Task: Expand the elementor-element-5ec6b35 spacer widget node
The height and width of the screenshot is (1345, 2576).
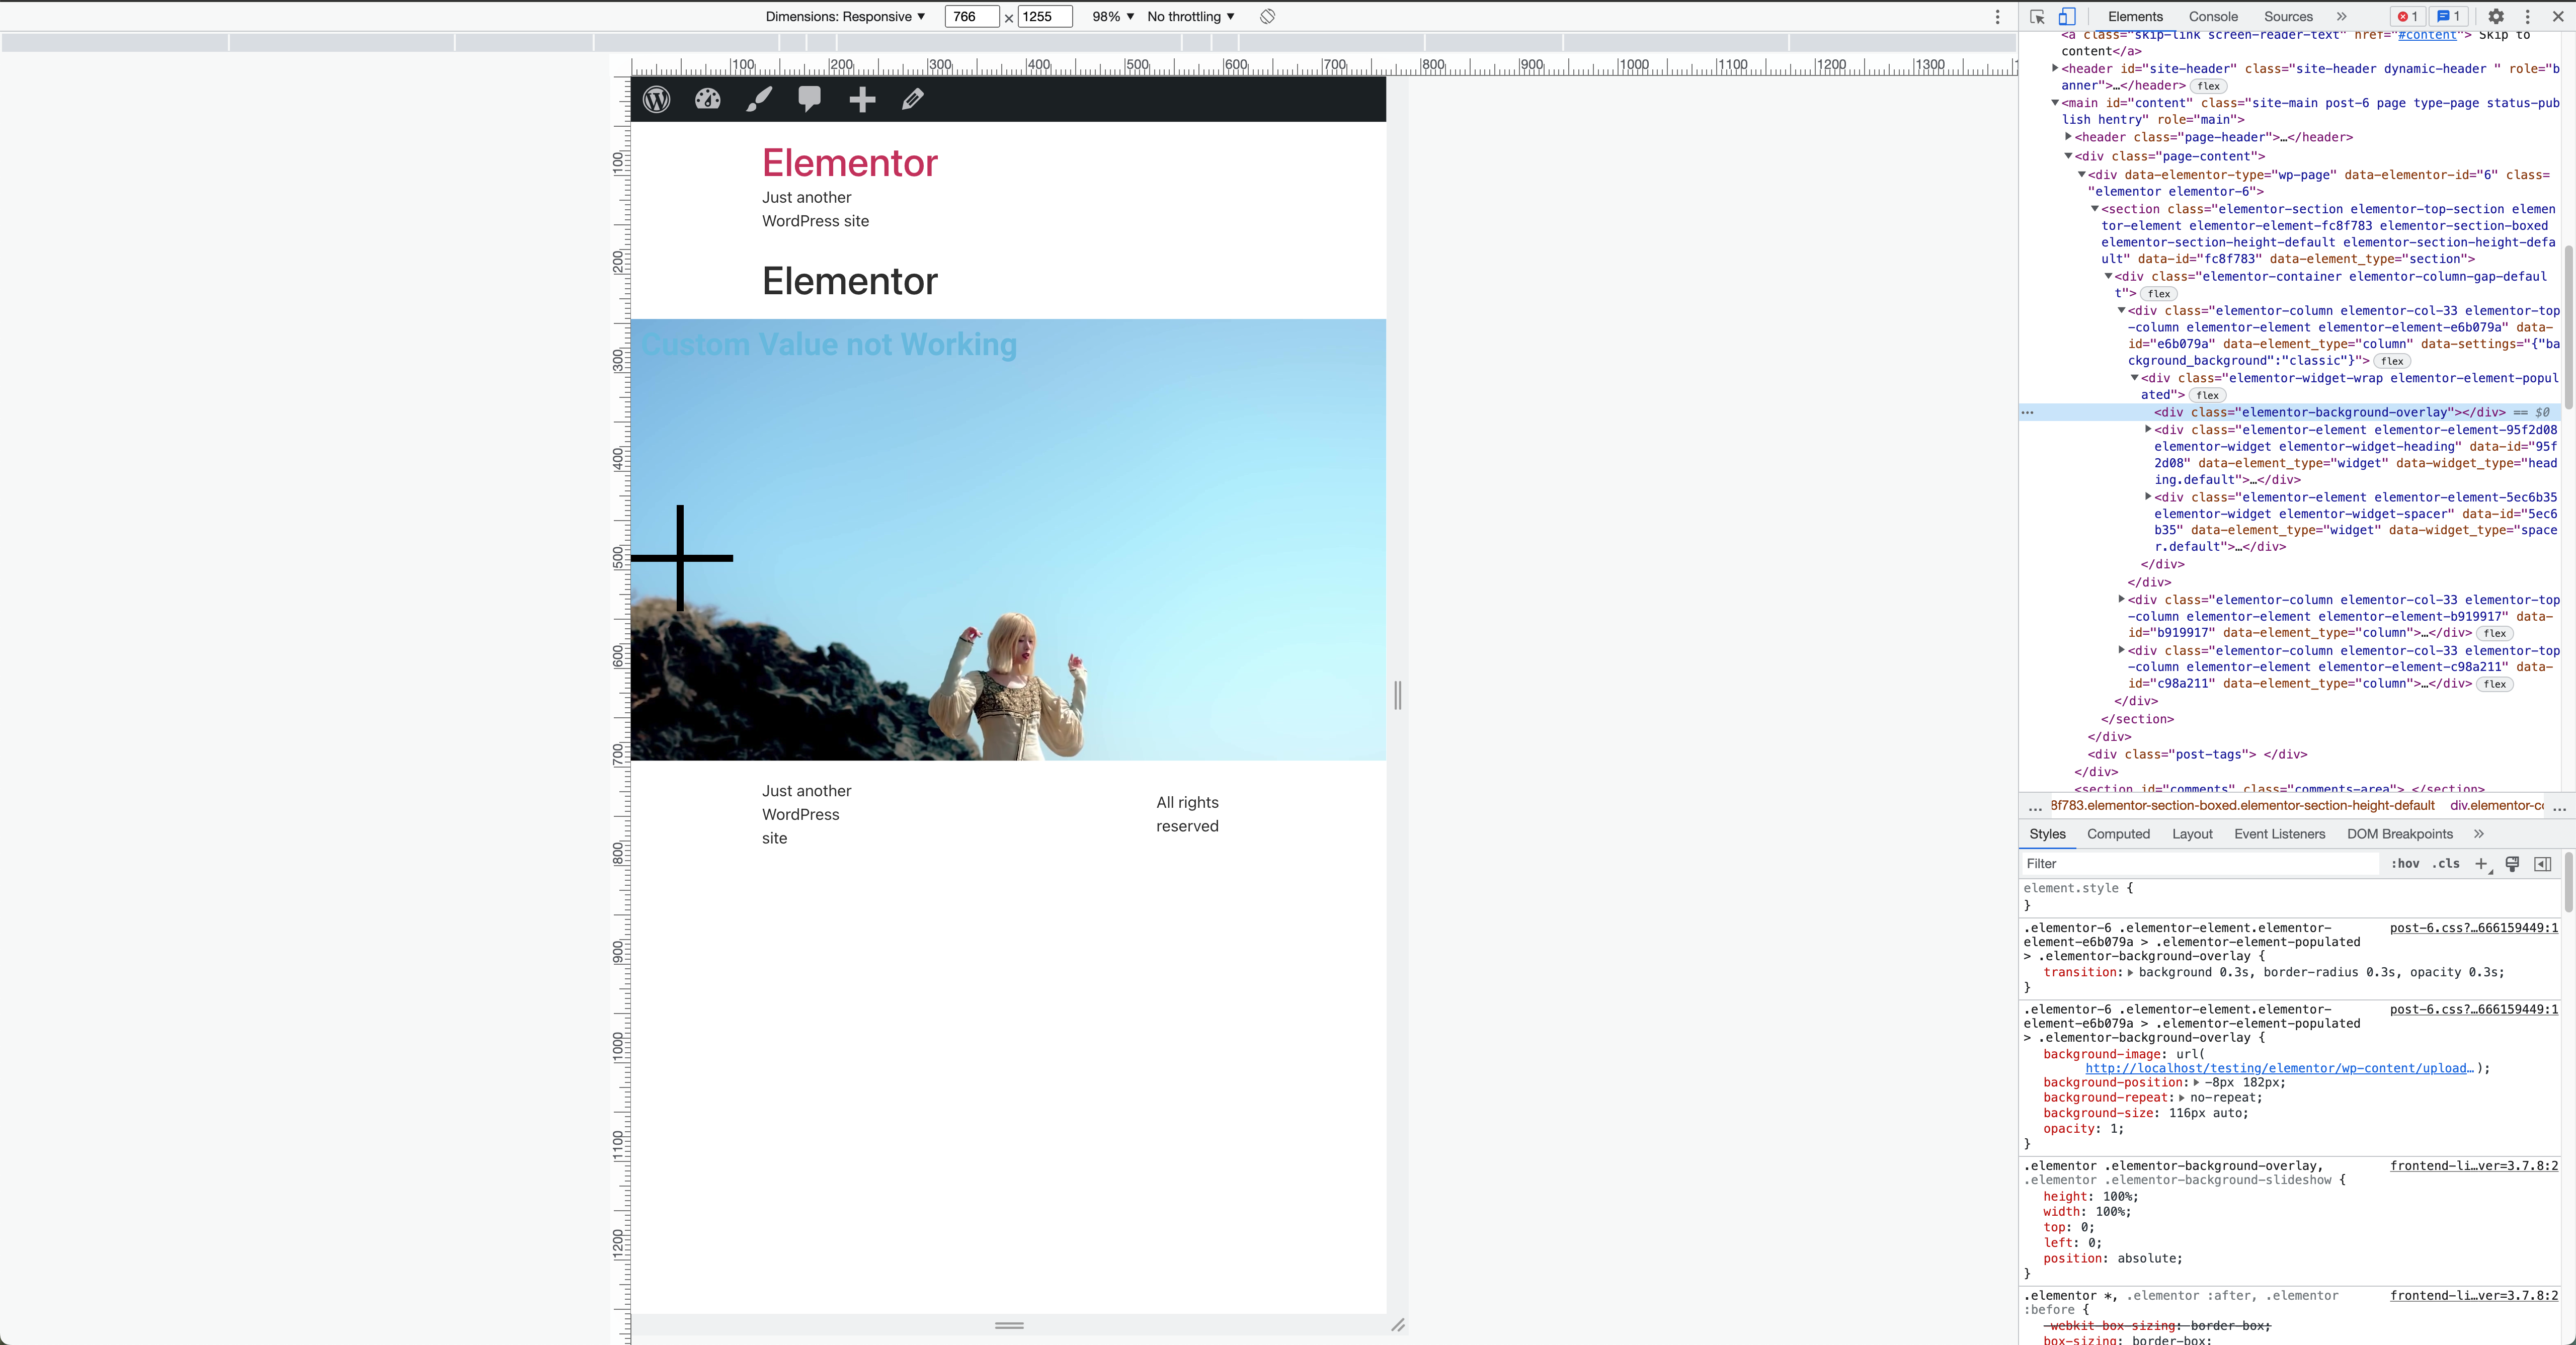Action: coord(2148,496)
